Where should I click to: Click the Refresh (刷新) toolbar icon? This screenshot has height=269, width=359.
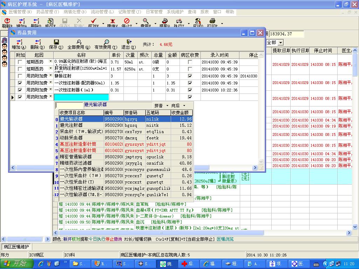(7, 22)
